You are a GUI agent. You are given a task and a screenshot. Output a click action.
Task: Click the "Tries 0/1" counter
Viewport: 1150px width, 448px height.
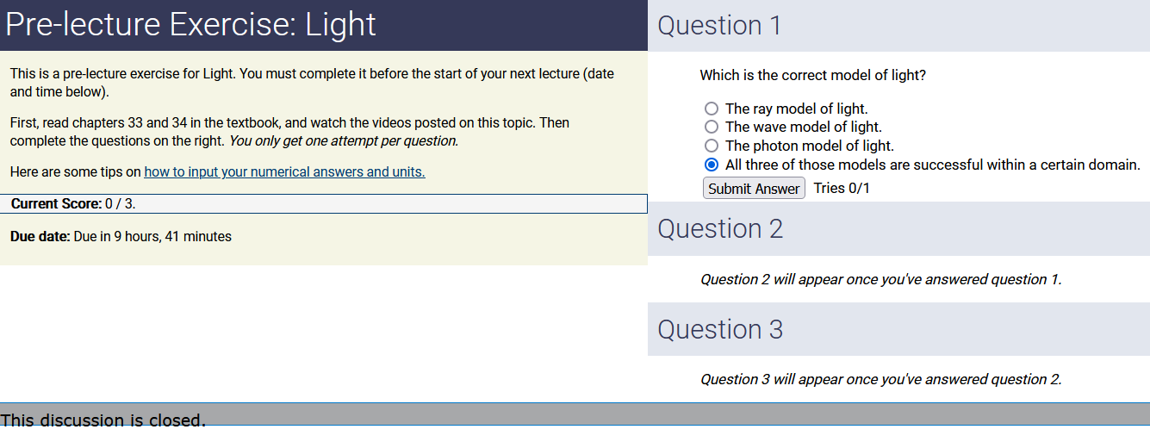click(842, 189)
